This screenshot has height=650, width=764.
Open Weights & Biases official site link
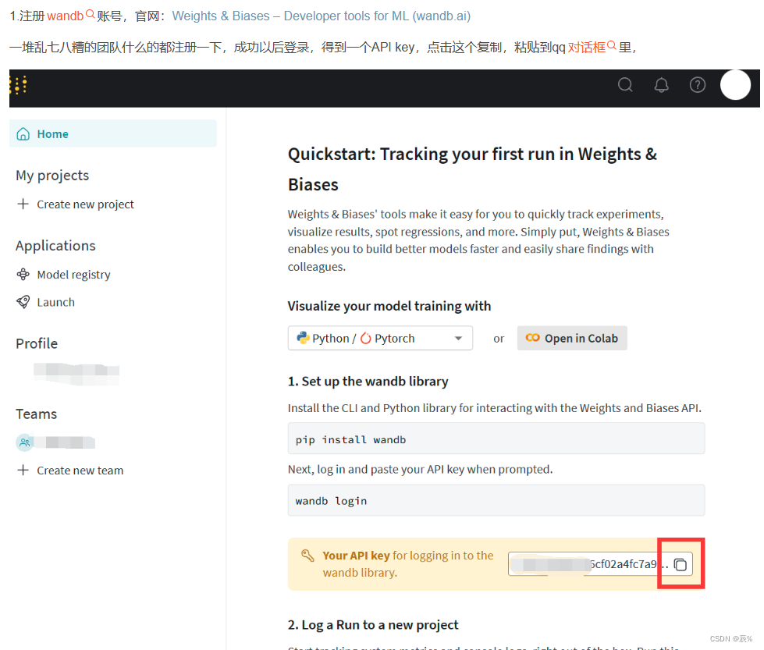pyautogui.click(x=321, y=16)
